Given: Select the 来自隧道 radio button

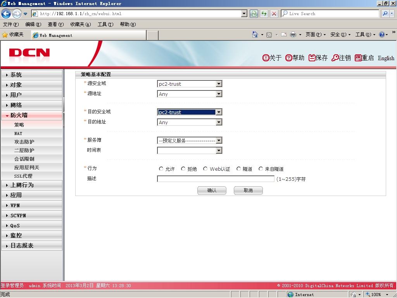Looking at the screenshot, I should point(261,169).
